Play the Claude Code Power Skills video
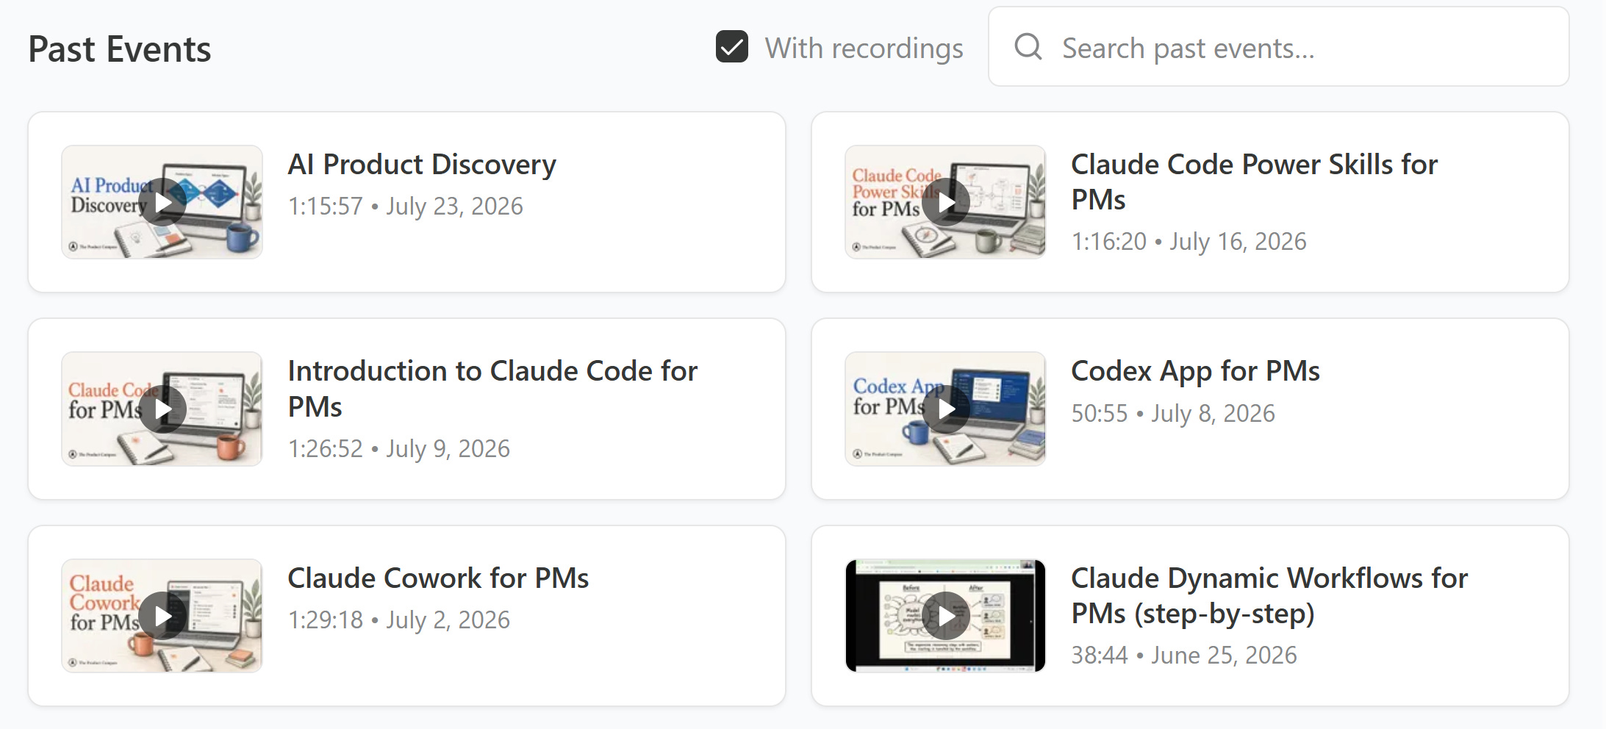This screenshot has height=729, width=1606. (945, 202)
